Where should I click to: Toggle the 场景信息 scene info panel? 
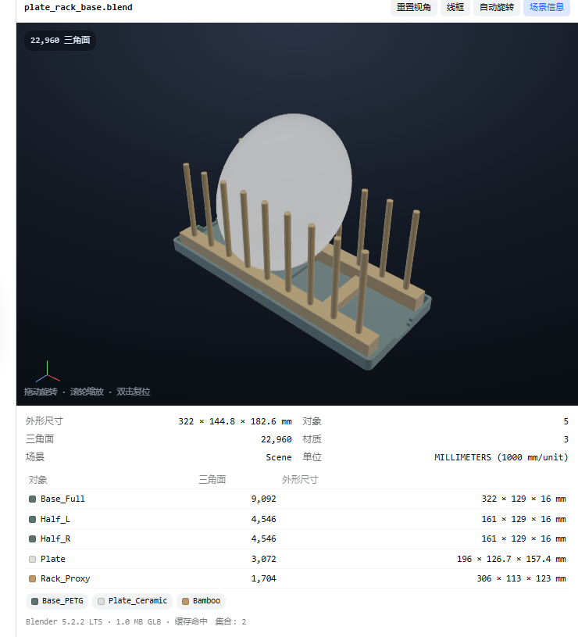pos(546,7)
